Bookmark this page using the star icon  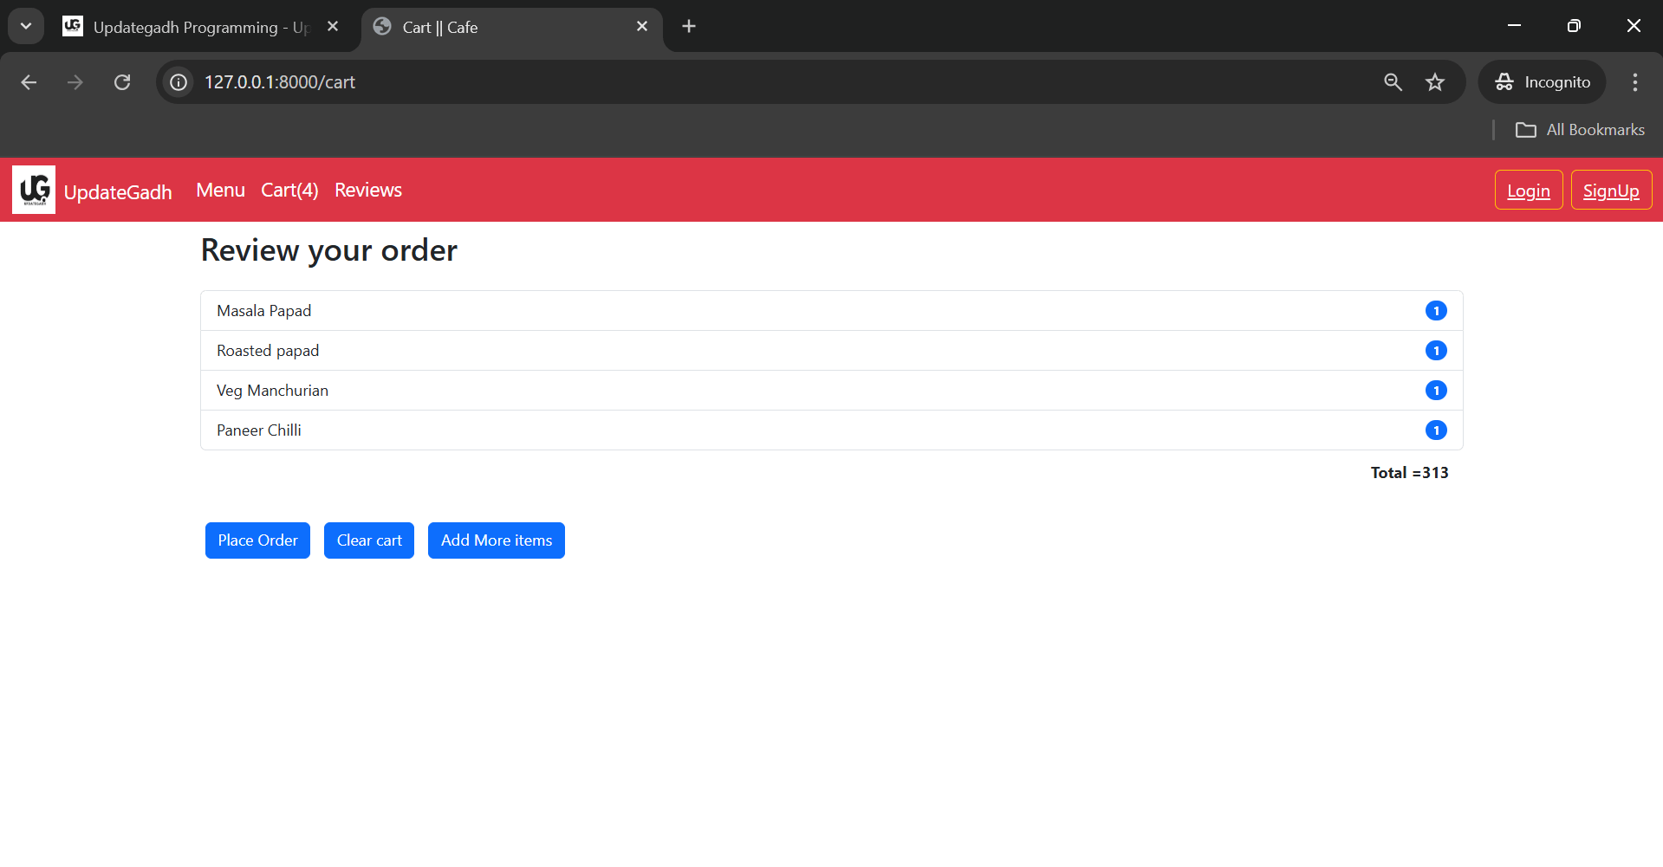coord(1435,81)
